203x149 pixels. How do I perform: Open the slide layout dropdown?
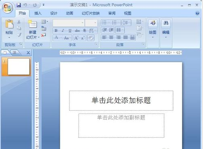[44, 21]
